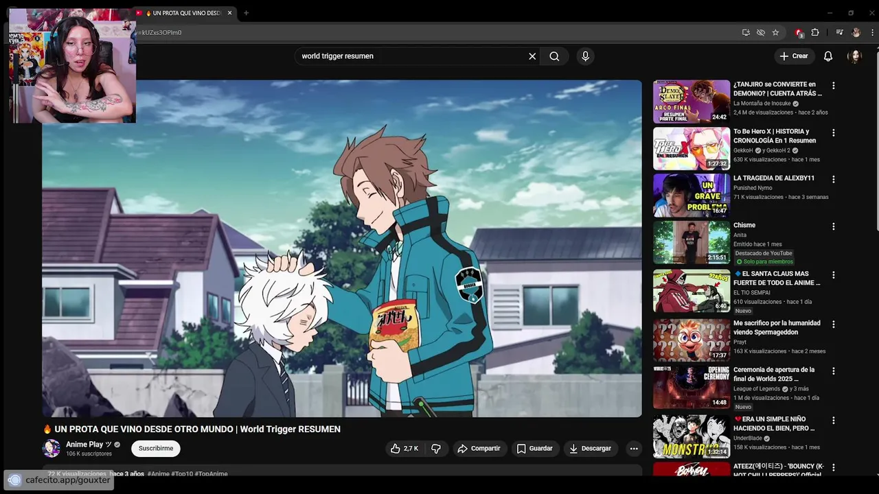Click Solo para miembros badge

(764, 262)
